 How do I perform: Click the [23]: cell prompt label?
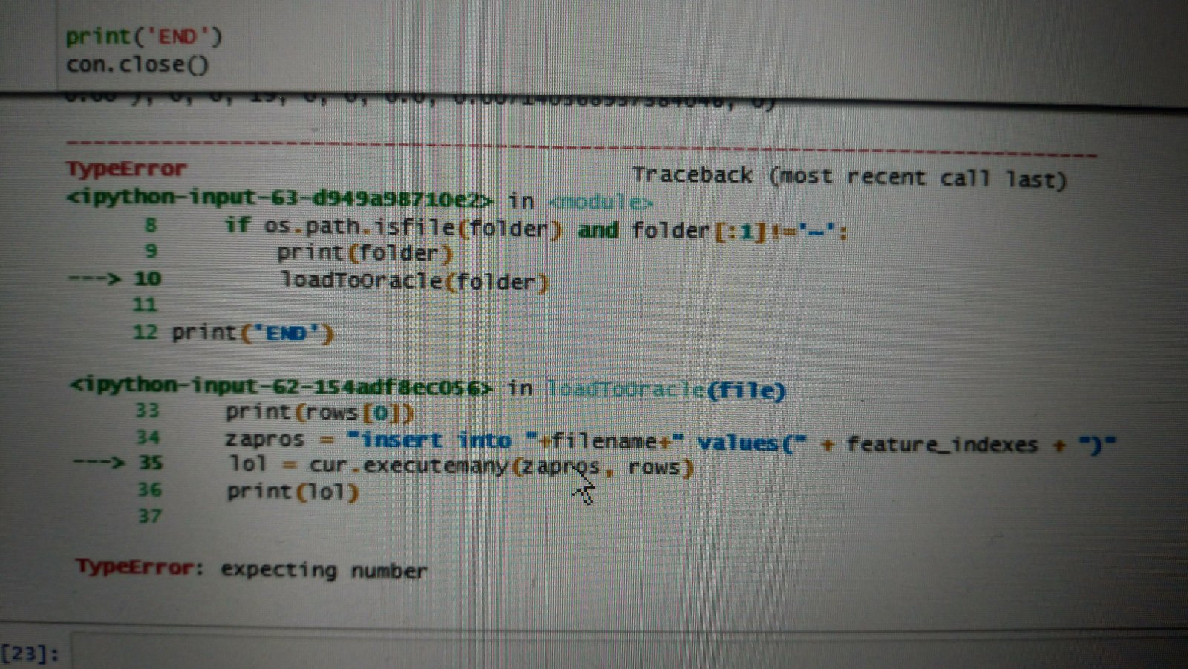[30, 653]
